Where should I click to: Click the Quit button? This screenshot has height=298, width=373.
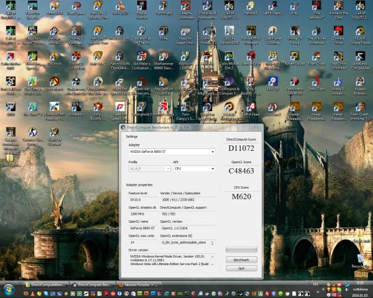coord(241,268)
